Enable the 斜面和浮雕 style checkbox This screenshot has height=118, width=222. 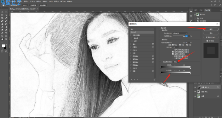tap(131, 35)
